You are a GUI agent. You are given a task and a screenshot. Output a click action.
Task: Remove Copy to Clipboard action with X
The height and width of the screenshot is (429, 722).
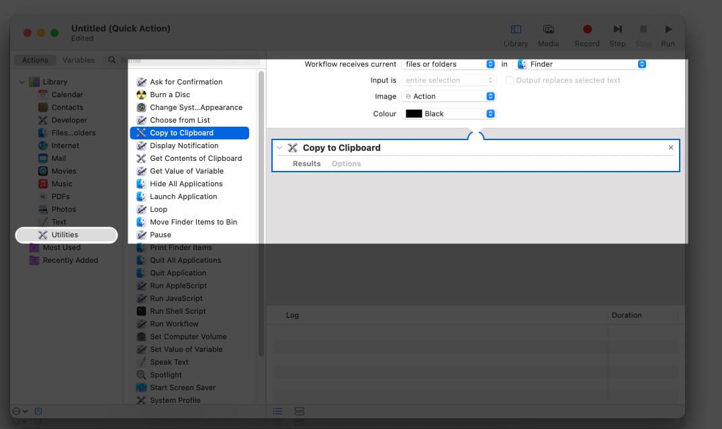671,148
